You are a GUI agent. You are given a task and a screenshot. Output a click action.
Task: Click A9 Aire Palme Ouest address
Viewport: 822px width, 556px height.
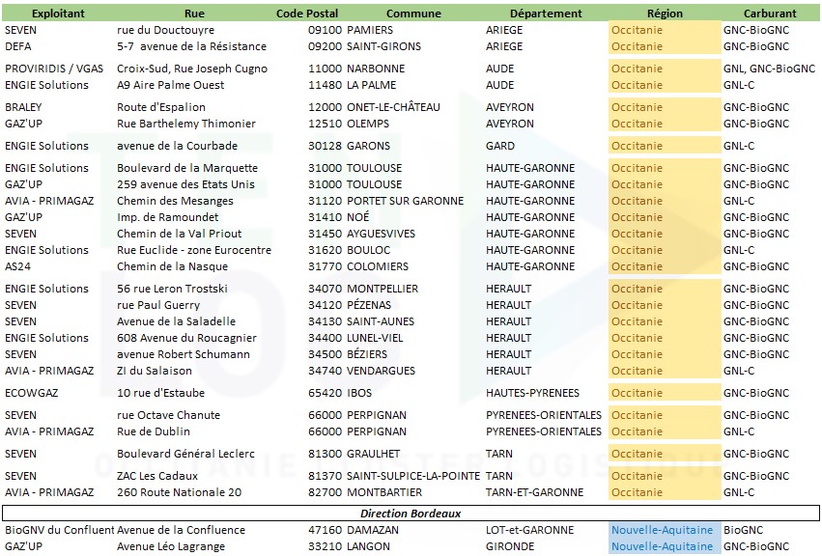170,85
